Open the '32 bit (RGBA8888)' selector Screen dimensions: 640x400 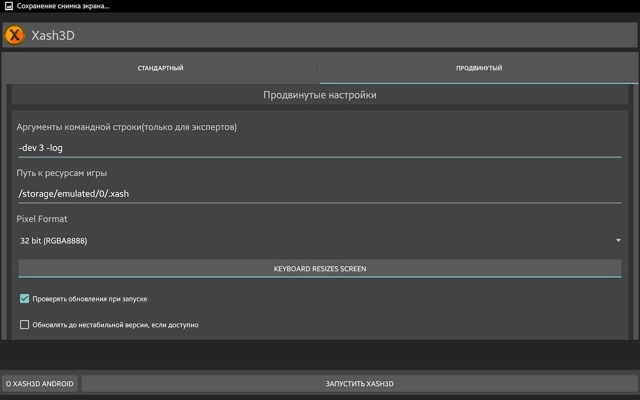coord(54,241)
